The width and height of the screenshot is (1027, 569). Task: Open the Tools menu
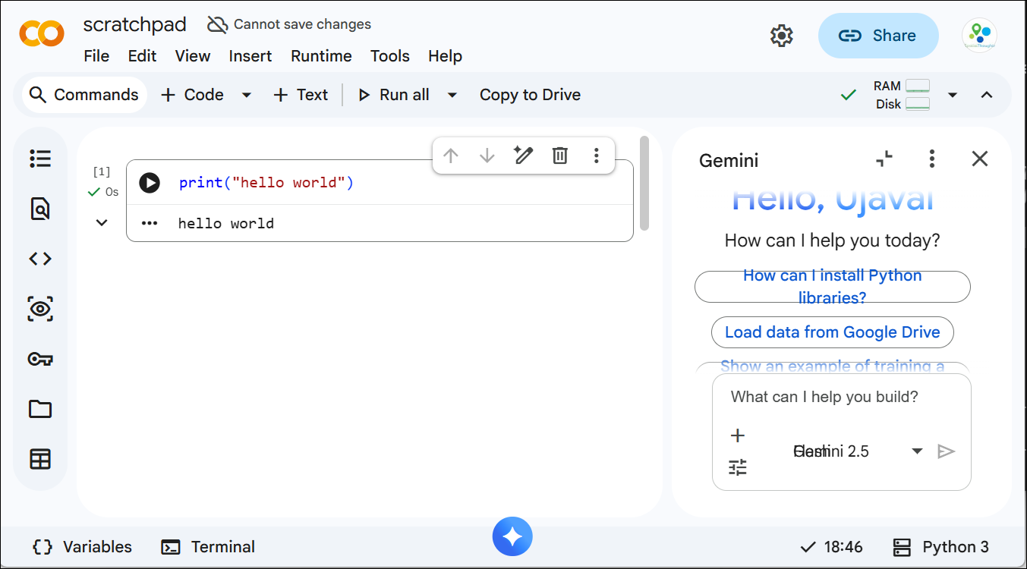390,56
